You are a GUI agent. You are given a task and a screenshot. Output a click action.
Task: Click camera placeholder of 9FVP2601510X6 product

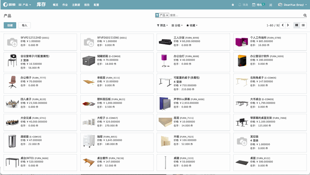pos(89,42)
